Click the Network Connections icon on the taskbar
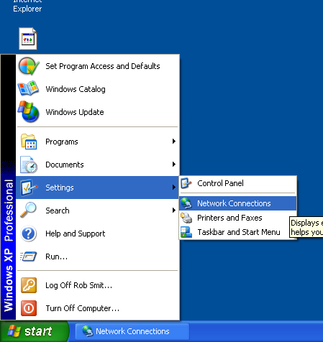 (x=87, y=331)
